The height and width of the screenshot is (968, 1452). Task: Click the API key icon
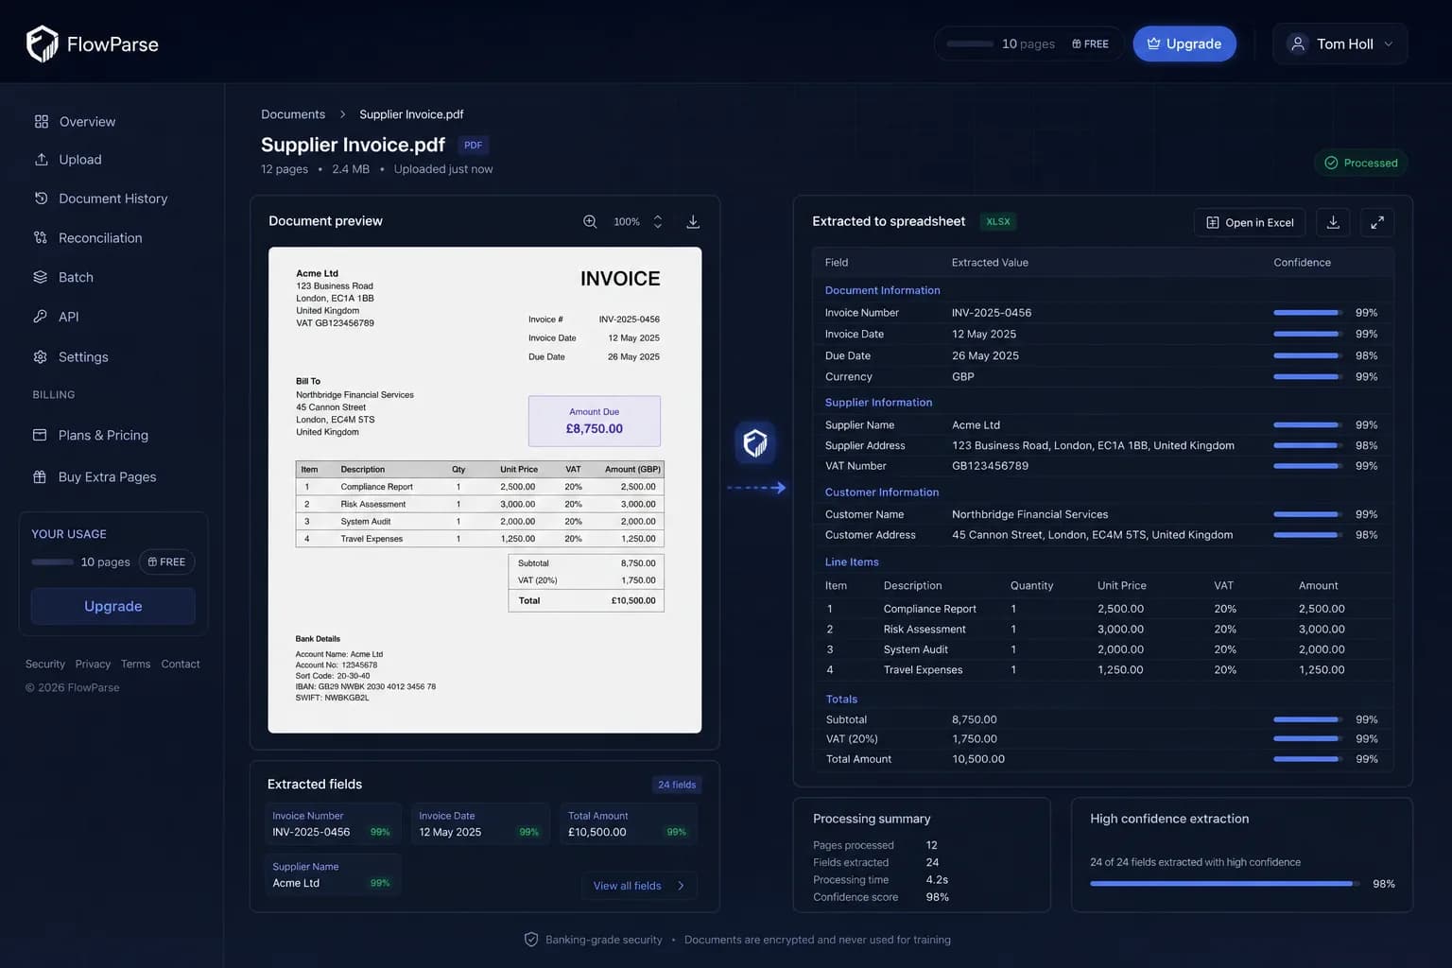pos(41,317)
